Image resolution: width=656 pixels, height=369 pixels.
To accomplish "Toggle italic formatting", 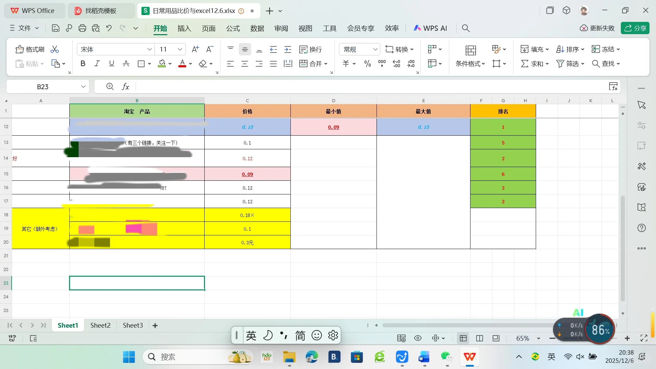I will click(x=97, y=63).
